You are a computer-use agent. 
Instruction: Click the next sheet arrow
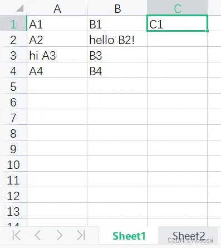(x=60, y=235)
